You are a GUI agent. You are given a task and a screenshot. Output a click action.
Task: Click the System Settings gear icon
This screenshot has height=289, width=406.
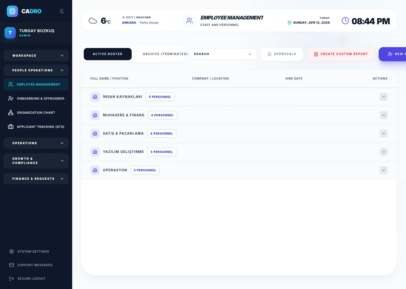click(12, 251)
